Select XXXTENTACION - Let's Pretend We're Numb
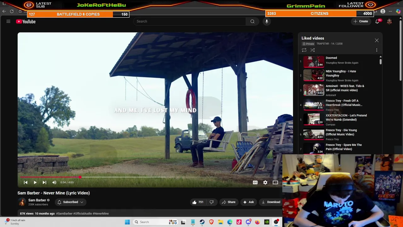The height and width of the screenshot is (227, 403). (346, 118)
